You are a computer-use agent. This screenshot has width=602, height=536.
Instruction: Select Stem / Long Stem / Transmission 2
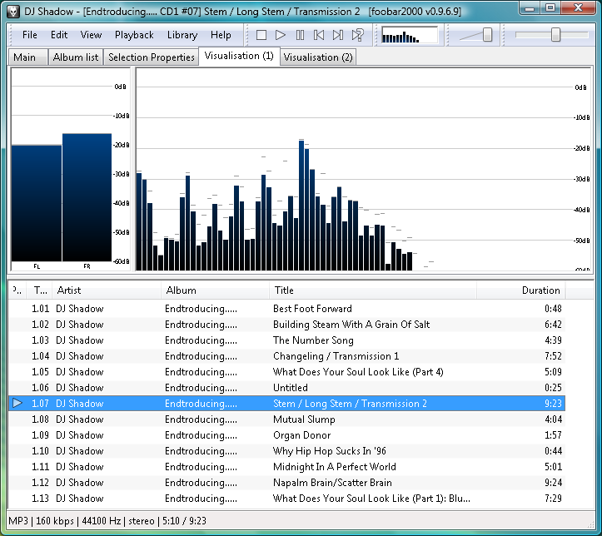pos(286,403)
